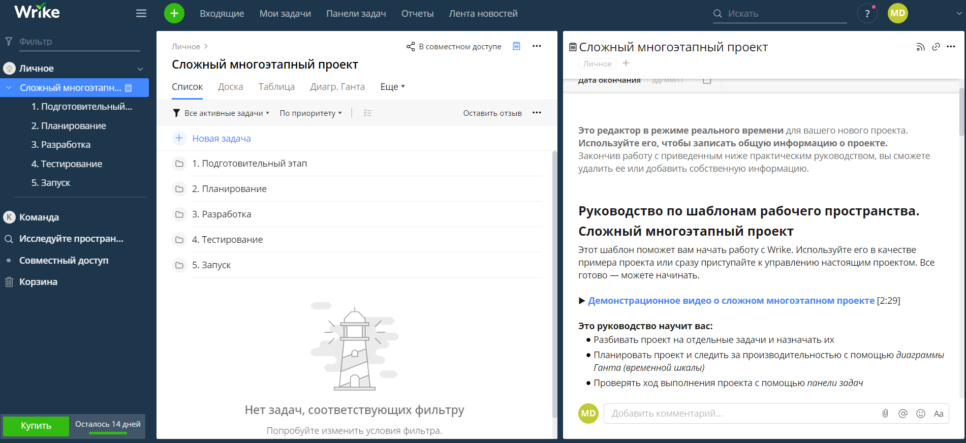This screenshot has height=443, width=966.
Task: Click the project icon beside Сложный многоэтапн... in sidebar
Action: (129, 88)
